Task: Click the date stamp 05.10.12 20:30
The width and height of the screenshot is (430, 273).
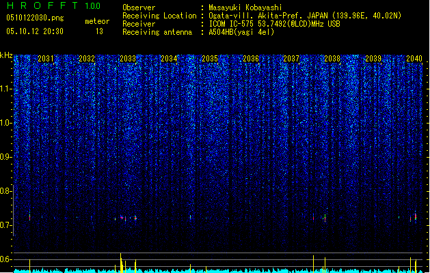Action: click(35, 31)
